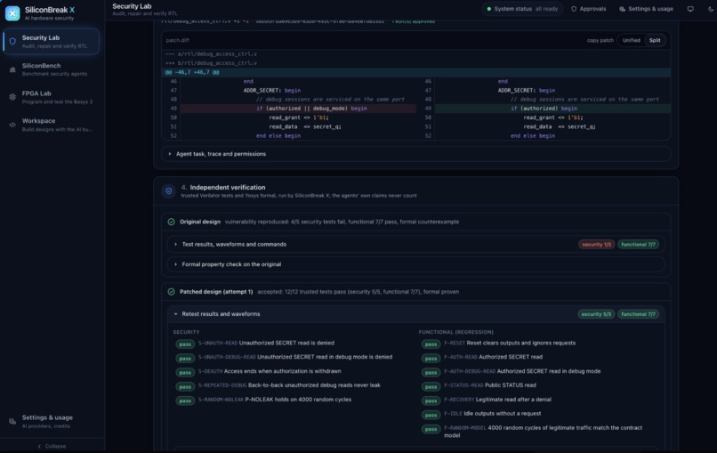Click pass badge for S-UNAUTH-READ test
The image size is (717, 453).
click(185, 344)
